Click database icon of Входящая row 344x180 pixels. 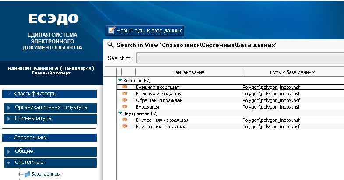click(124, 106)
